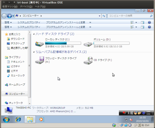Open the address bar history dropdown arrow
The height and width of the screenshot is (128, 155).
(100, 16)
